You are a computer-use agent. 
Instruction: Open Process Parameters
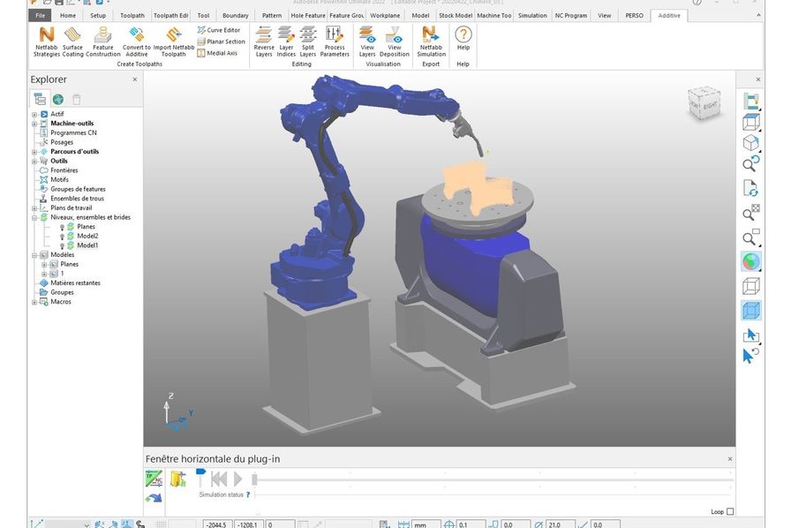pyautogui.click(x=335, y=41)
